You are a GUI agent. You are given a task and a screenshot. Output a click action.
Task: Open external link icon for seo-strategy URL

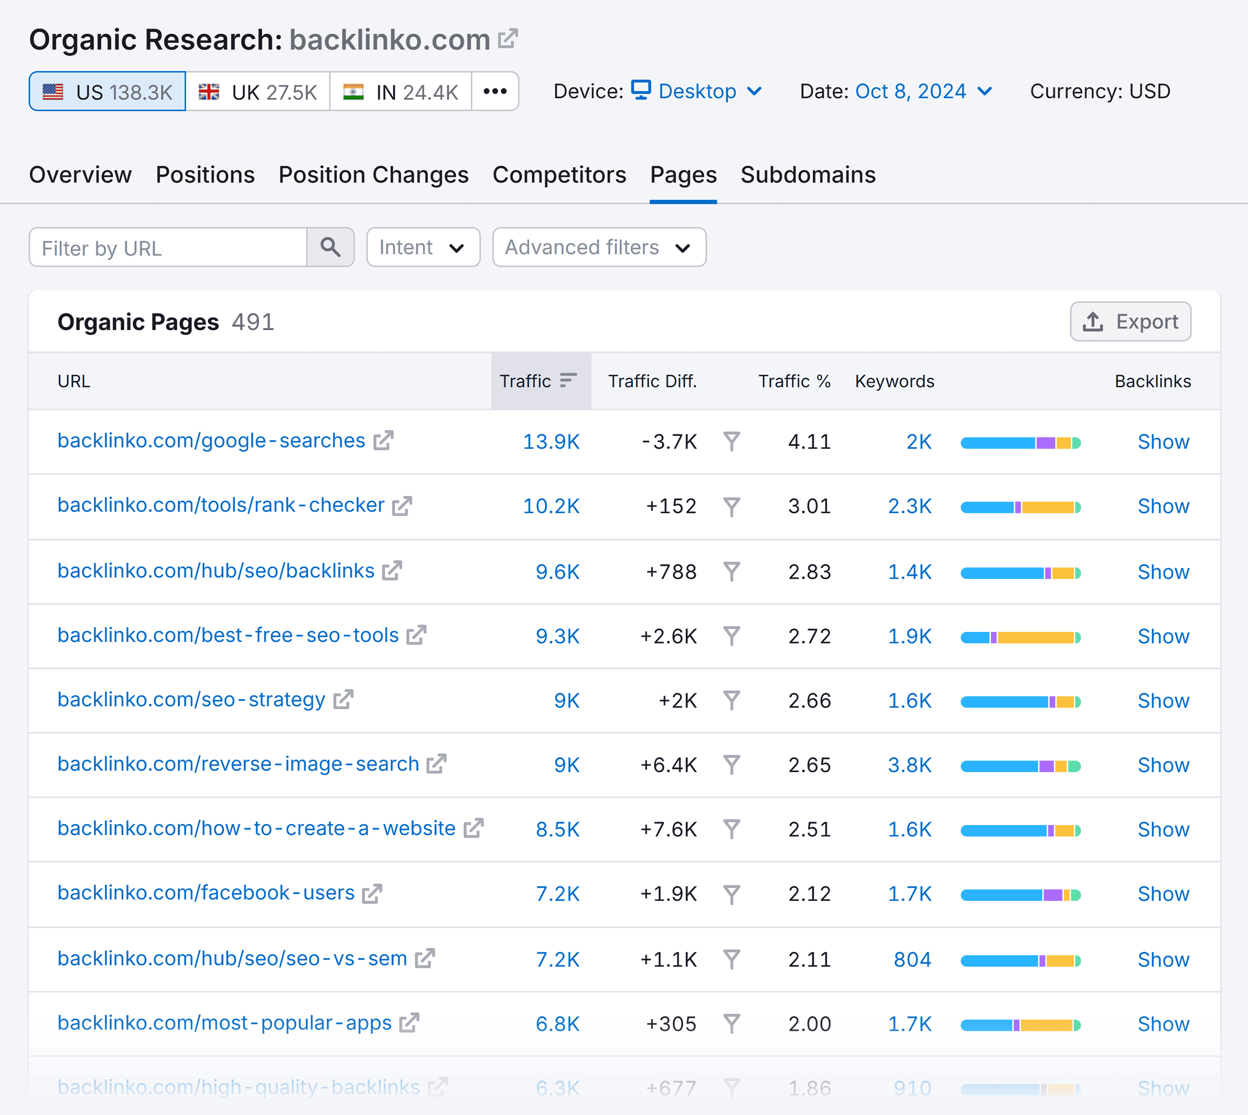tap(344, 700)
